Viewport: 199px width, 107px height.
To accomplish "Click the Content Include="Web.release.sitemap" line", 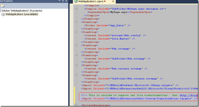I will pyautogui.click(x=116, y=69).
